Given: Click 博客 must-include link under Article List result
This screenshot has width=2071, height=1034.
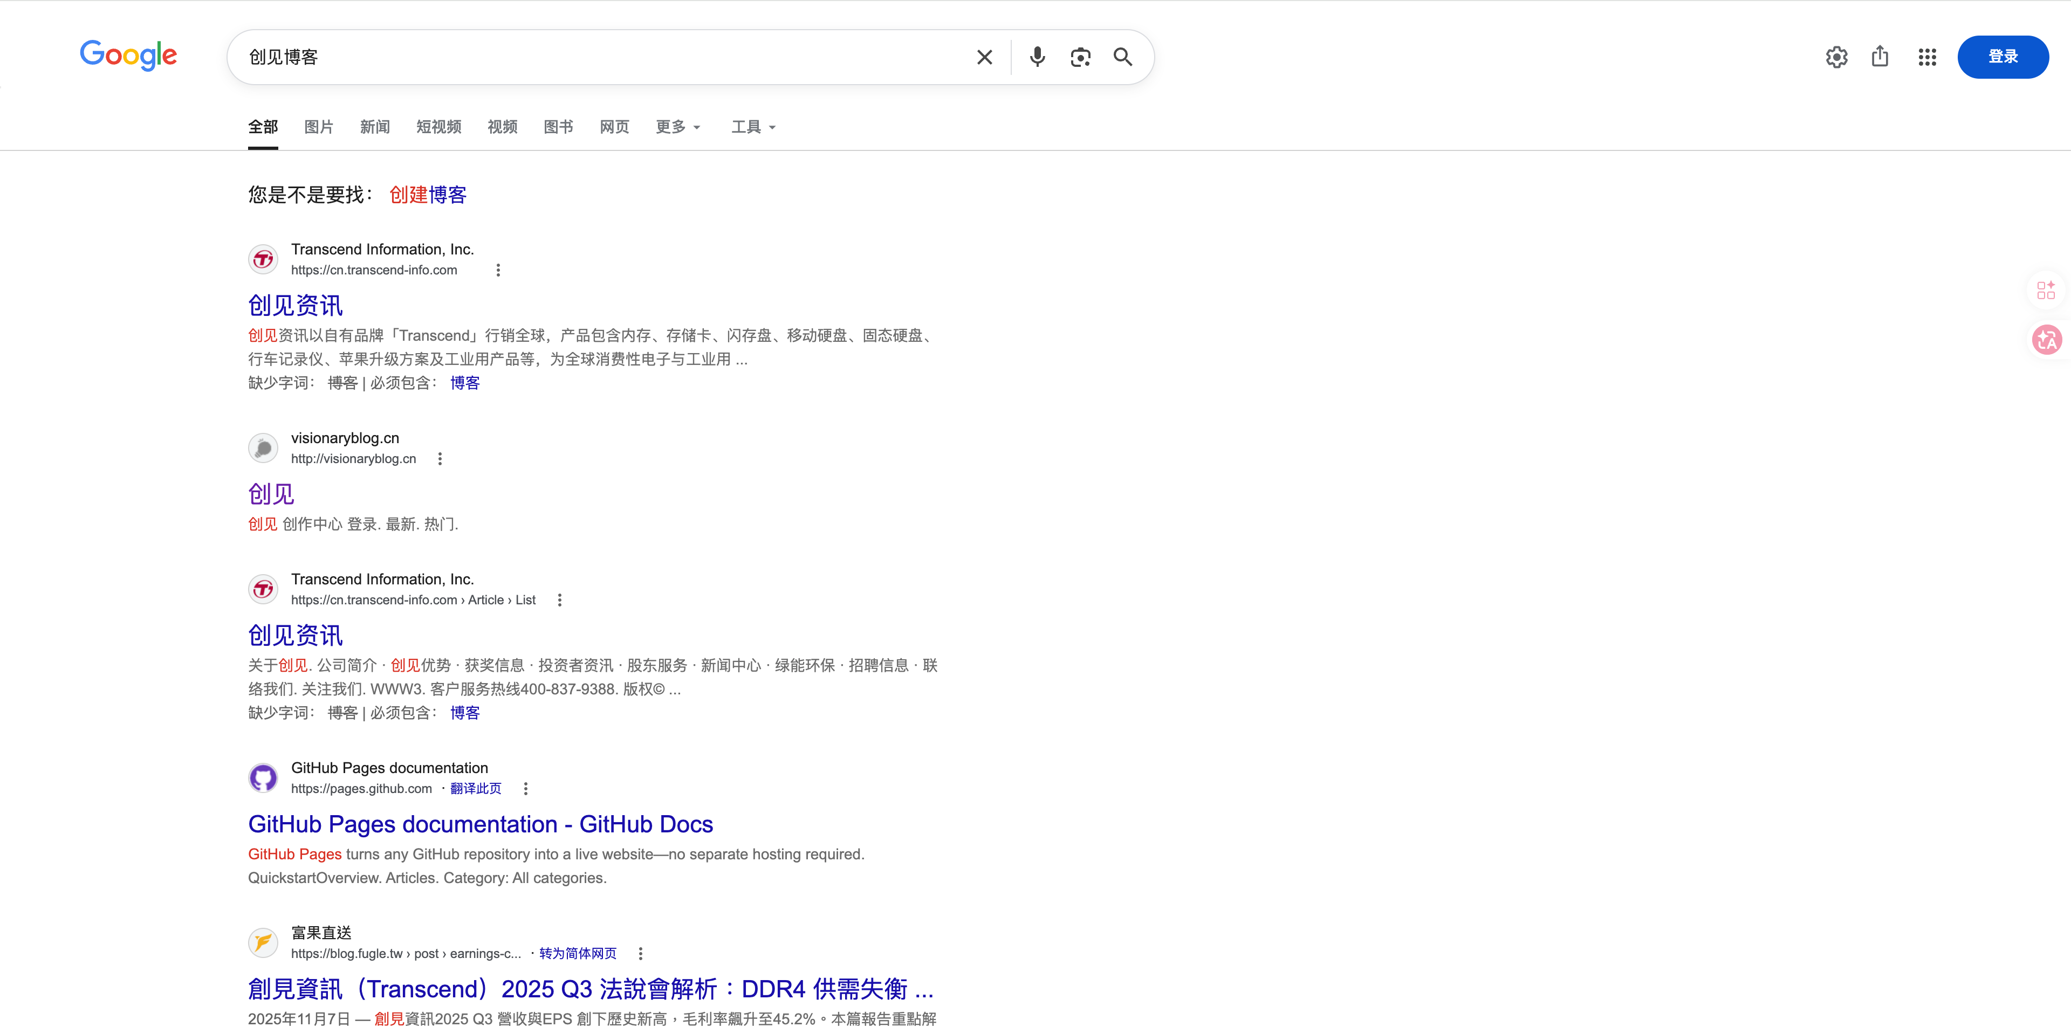Looking at the screenshot, I should pyautogui.click(x=465, y=713).
